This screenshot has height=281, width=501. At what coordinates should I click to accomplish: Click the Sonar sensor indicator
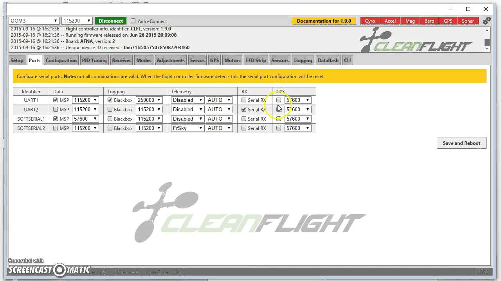tap(468, 21)
